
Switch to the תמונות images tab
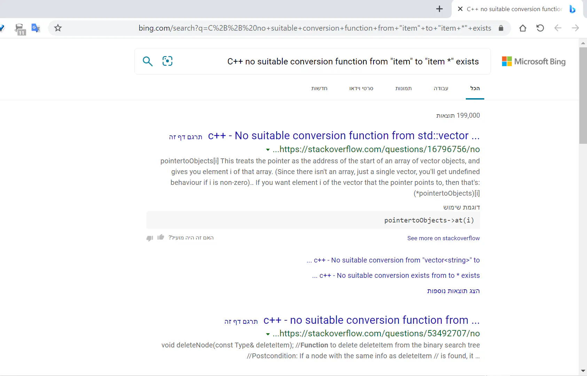[x=403, y=88]
